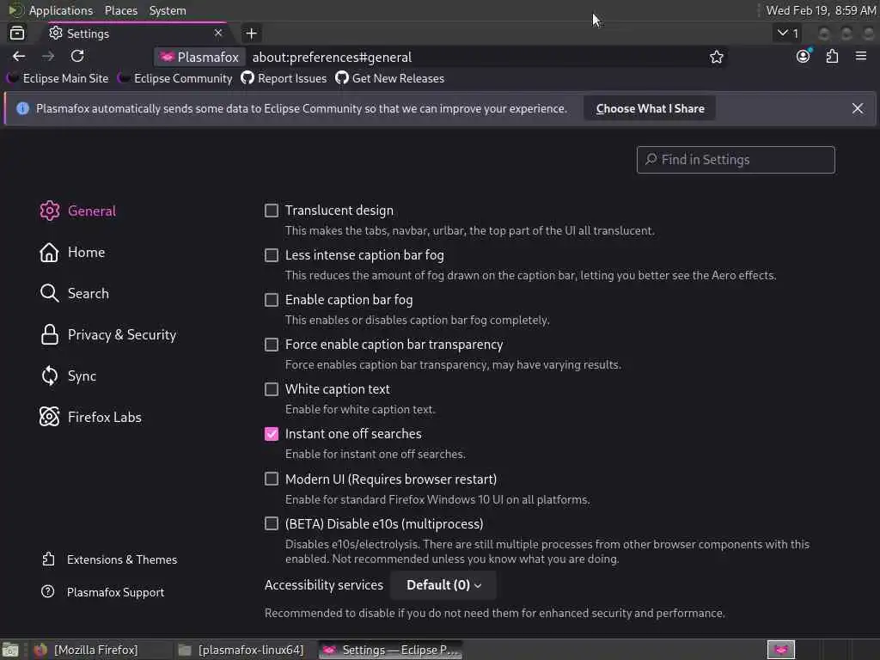Open the account profile icon

804,57
